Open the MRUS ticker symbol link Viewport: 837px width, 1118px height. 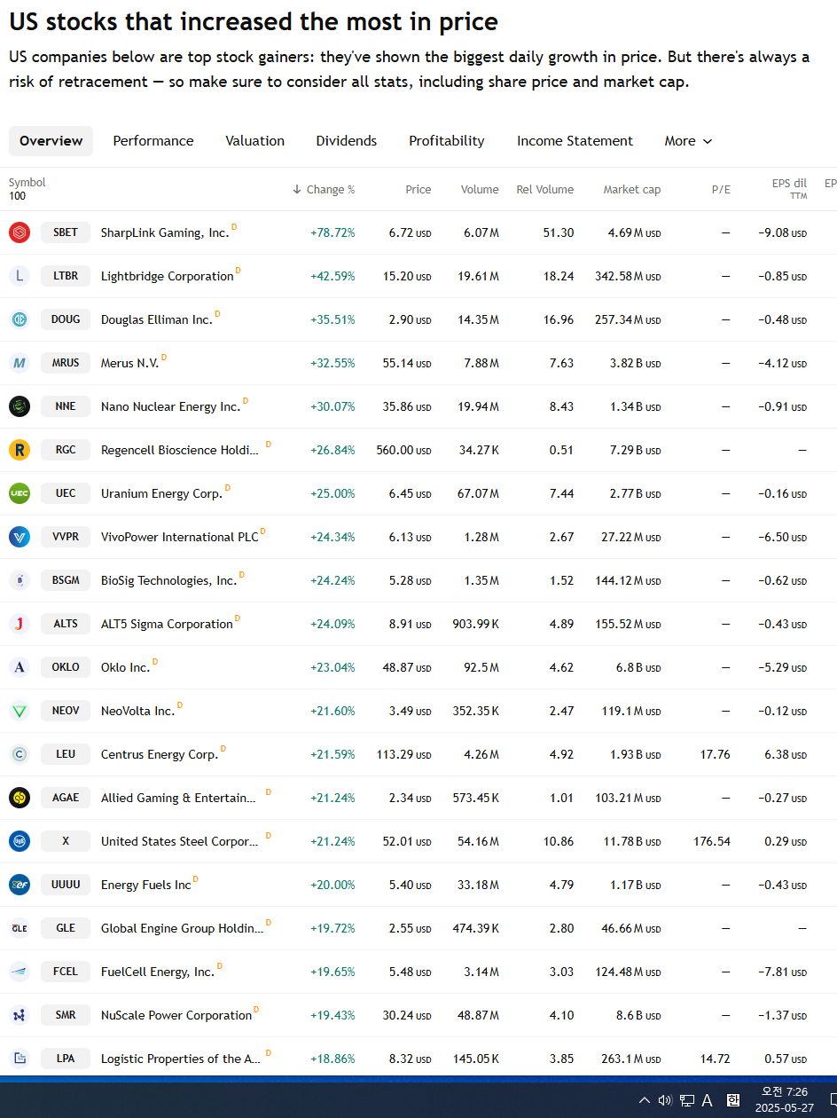[66, 363]
